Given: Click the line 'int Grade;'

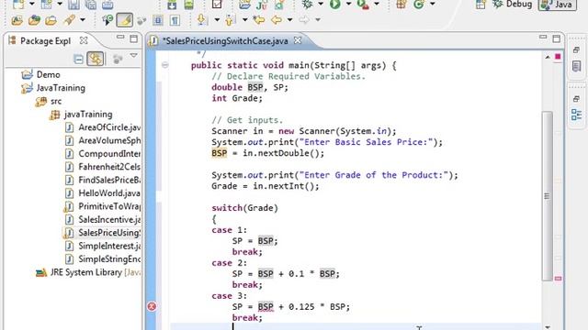Looking at the screenshot, I should point(237,98).
